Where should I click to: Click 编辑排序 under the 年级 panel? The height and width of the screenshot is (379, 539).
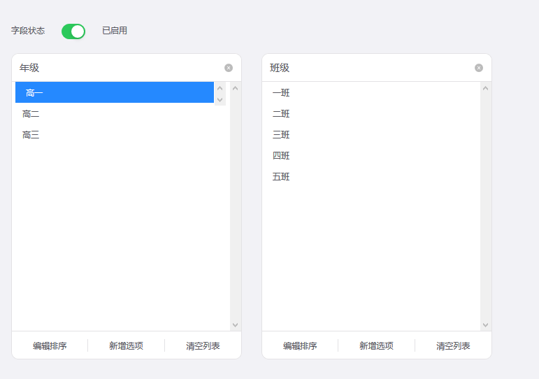click(x=50, y=345)
